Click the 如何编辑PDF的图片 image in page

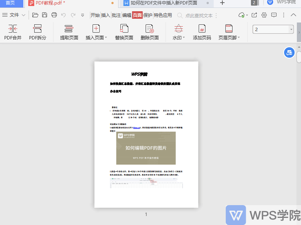(x=146, y=148)
